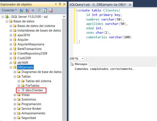Expand the Almacenamiento folder
This screenshot has width=157, height=121.
tap(15, 113)
